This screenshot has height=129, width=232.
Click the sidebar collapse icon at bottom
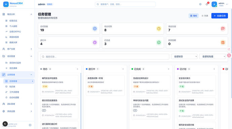[x=30, y=125]
